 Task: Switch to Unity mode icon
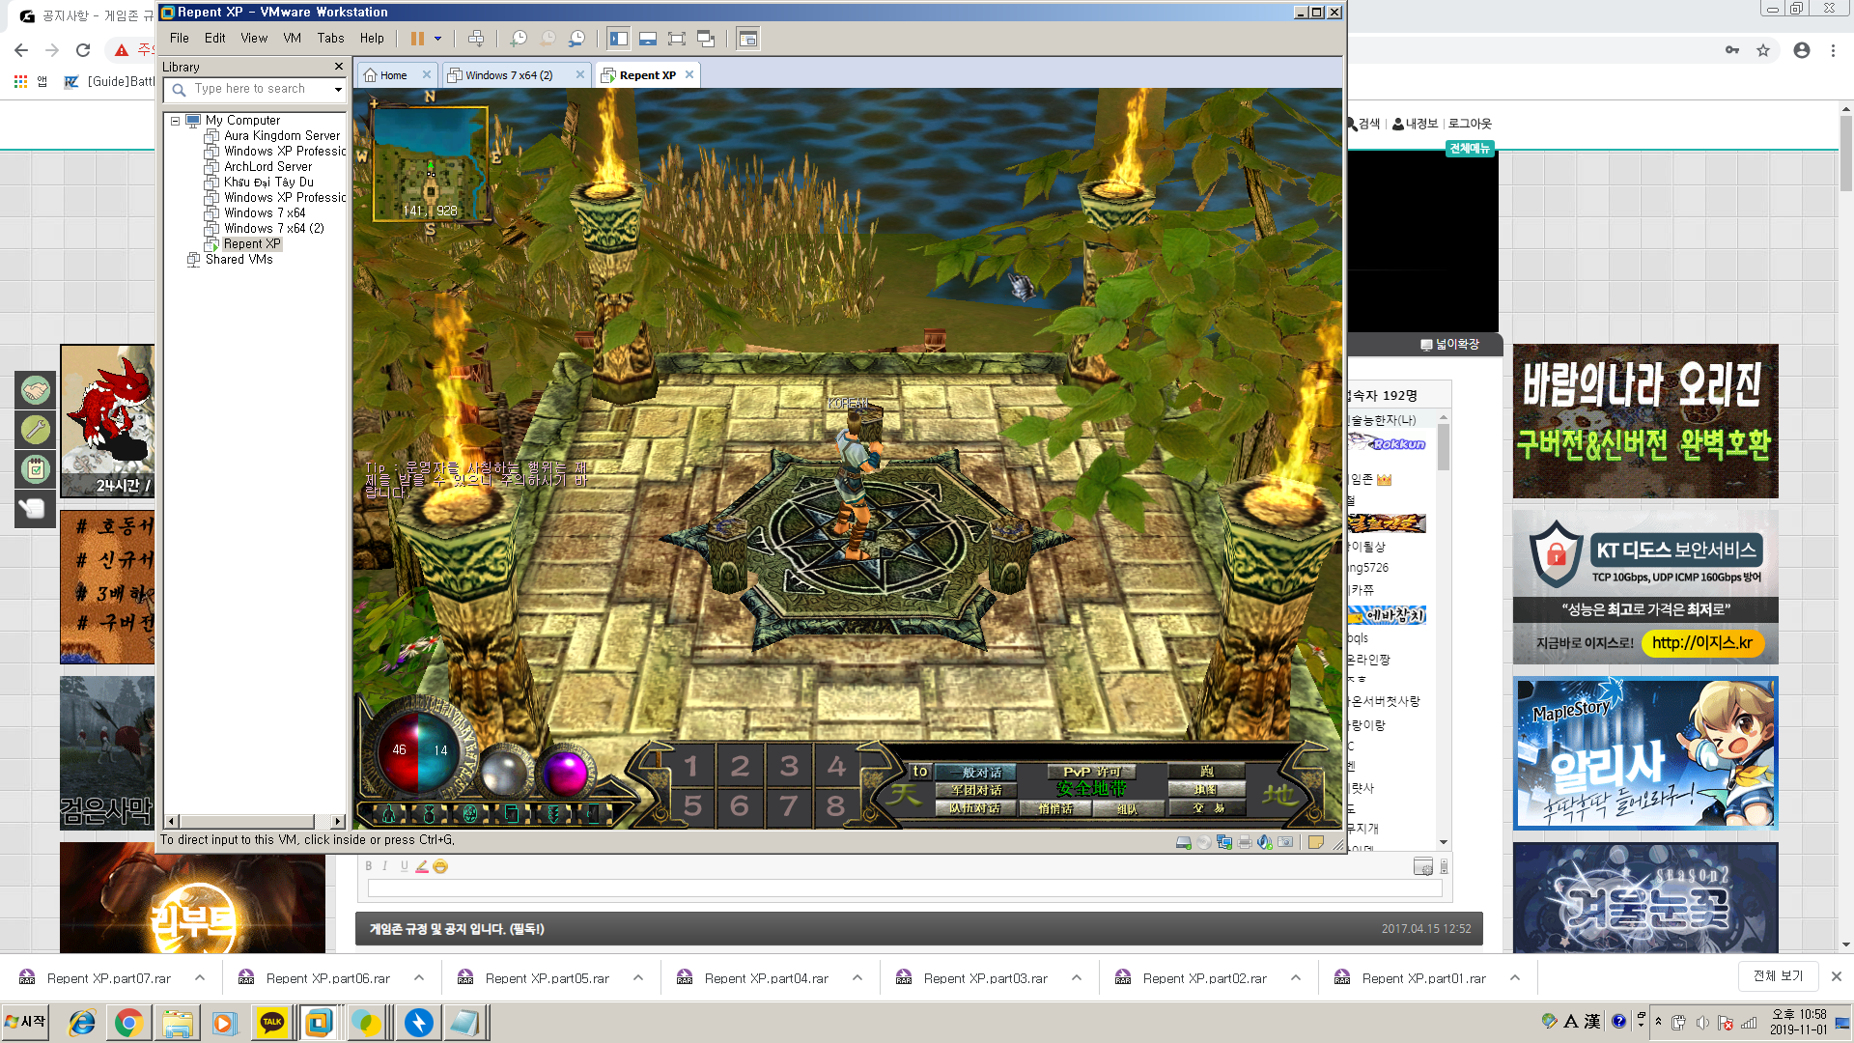pyautogui.click(x=706, y=39)
